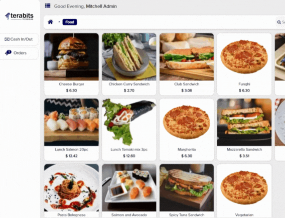Add Chicken Curry Sandwich to the order
The image size is (285, 218).
(x=129, y=64)
